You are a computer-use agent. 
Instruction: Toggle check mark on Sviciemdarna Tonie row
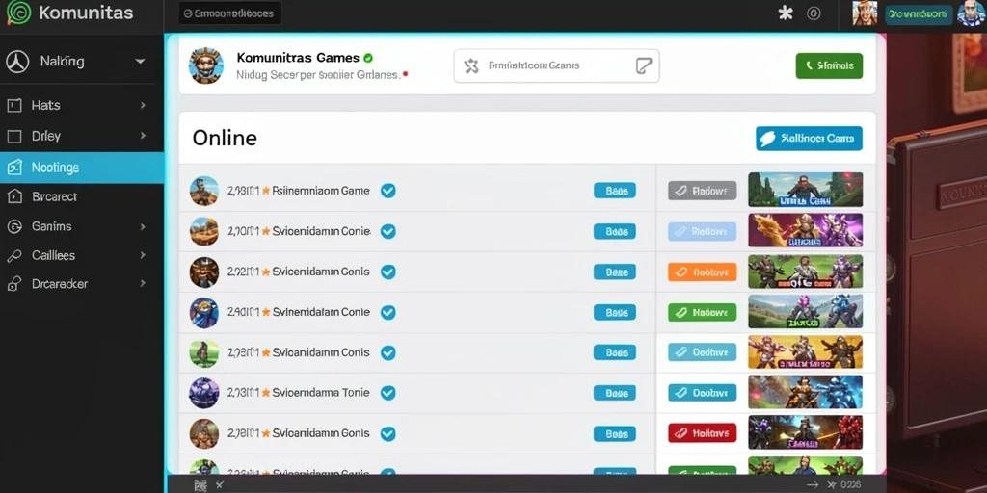tap(388, 393)
